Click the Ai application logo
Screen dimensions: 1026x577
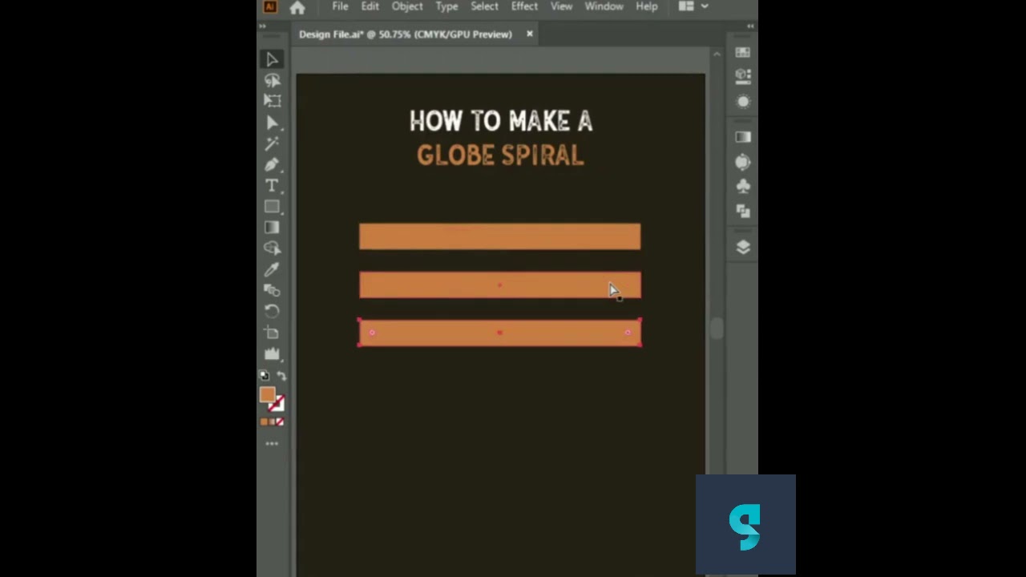coord(269,6)
